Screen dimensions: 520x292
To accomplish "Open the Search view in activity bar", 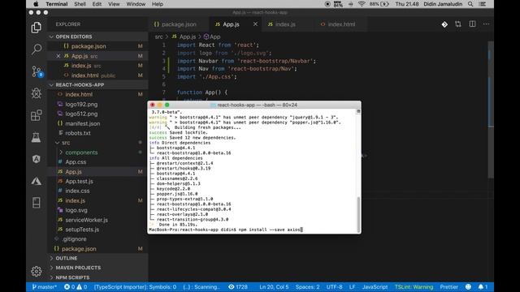I will (x=36, y=49).
